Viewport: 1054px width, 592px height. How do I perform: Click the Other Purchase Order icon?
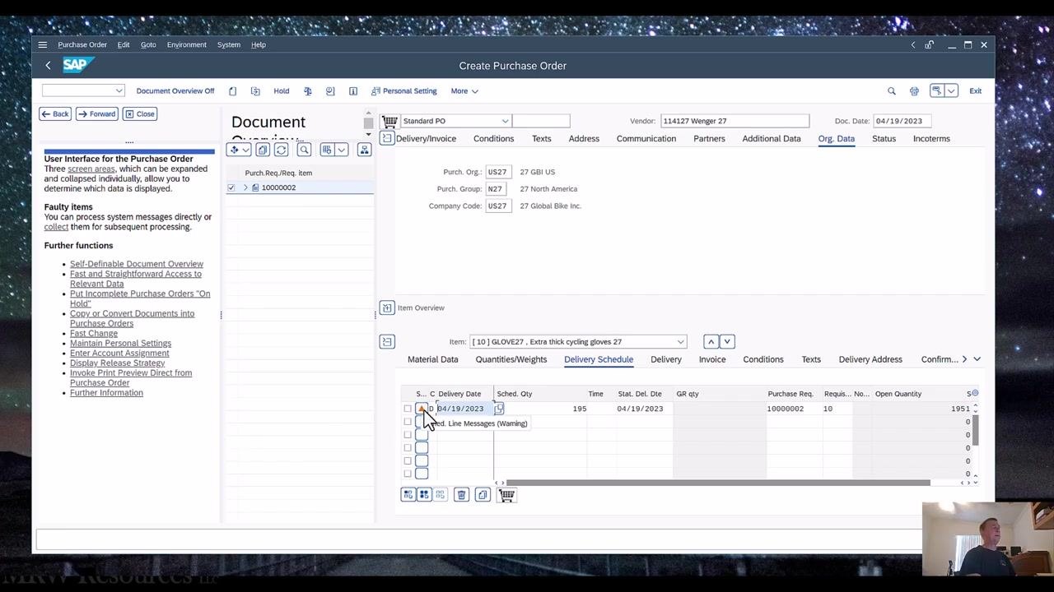pos(255,91)
